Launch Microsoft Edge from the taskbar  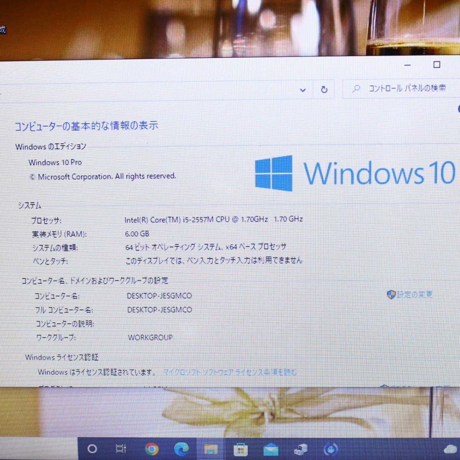click(181, 449)
